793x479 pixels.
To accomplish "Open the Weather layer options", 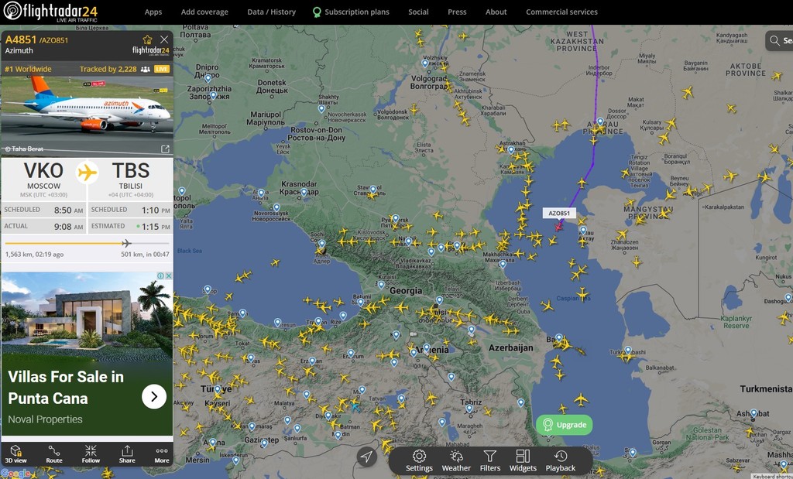I will pos(456,460).
